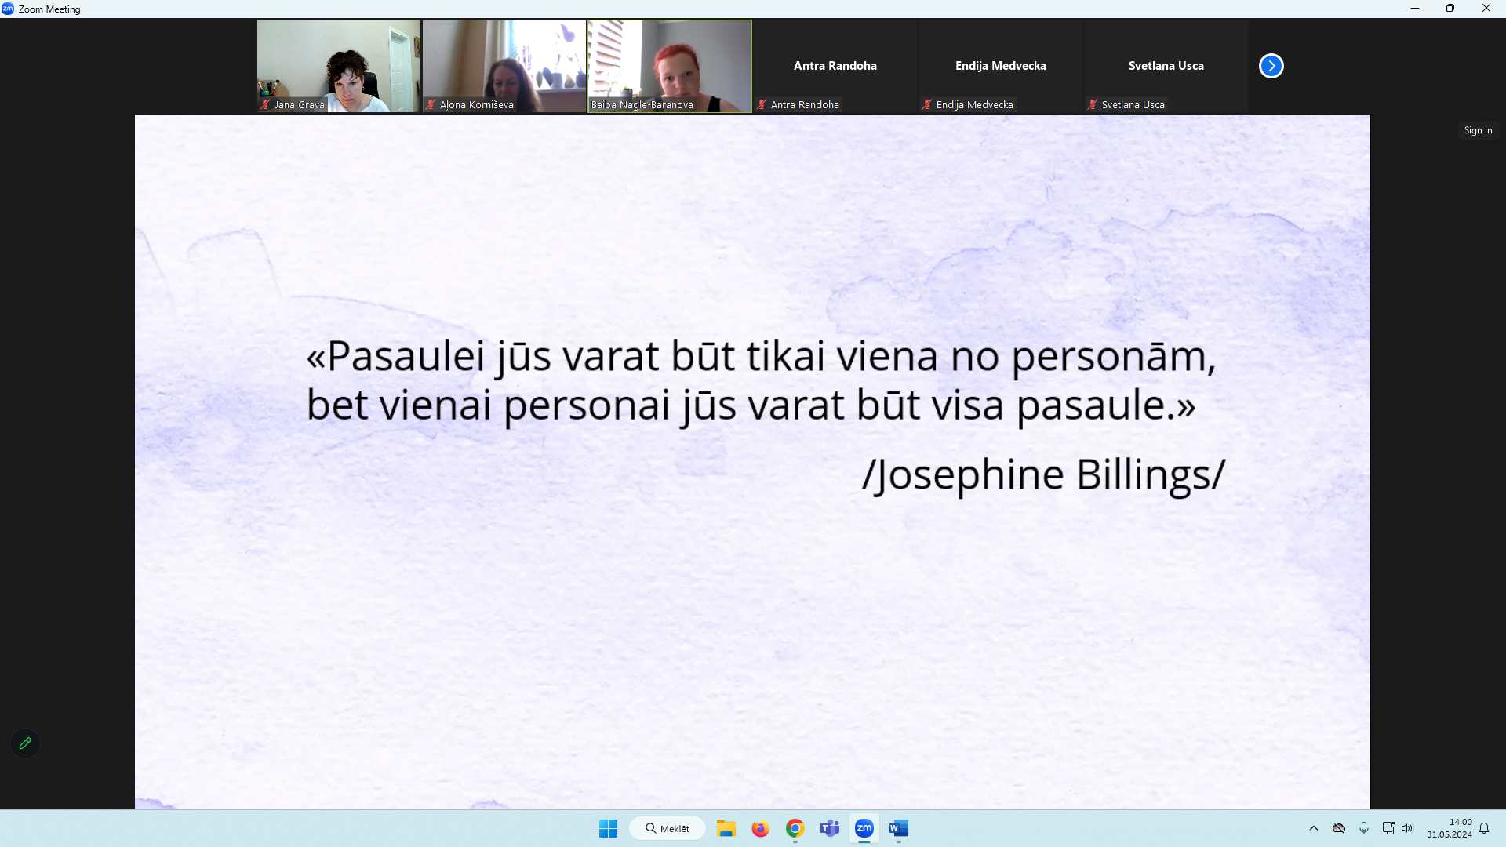
Task: Select Baiba Nagle-Baranova's video thumbnail
Action: [x=670, y=66]
